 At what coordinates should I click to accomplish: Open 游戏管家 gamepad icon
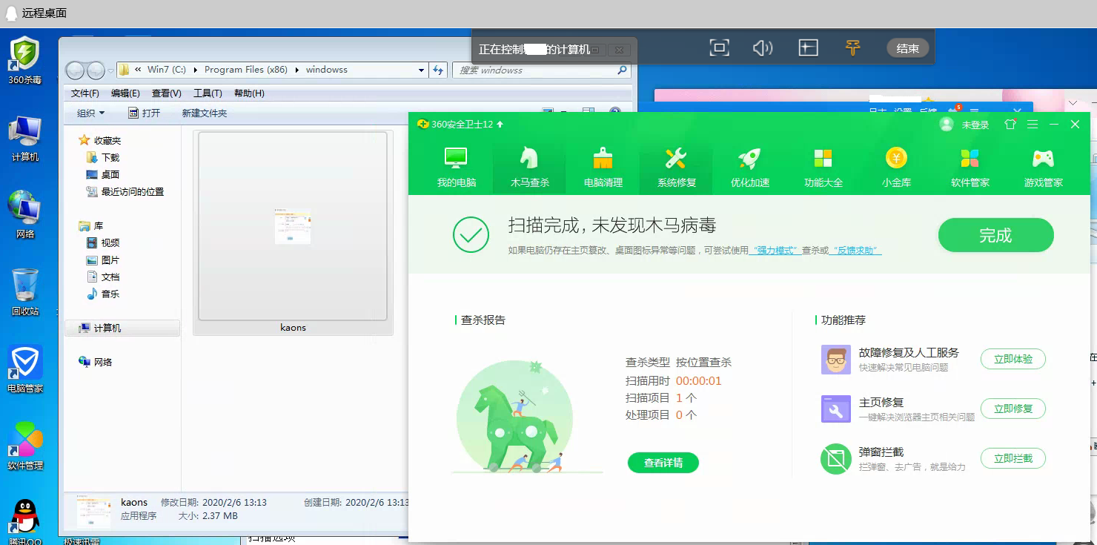point(1043,159)
